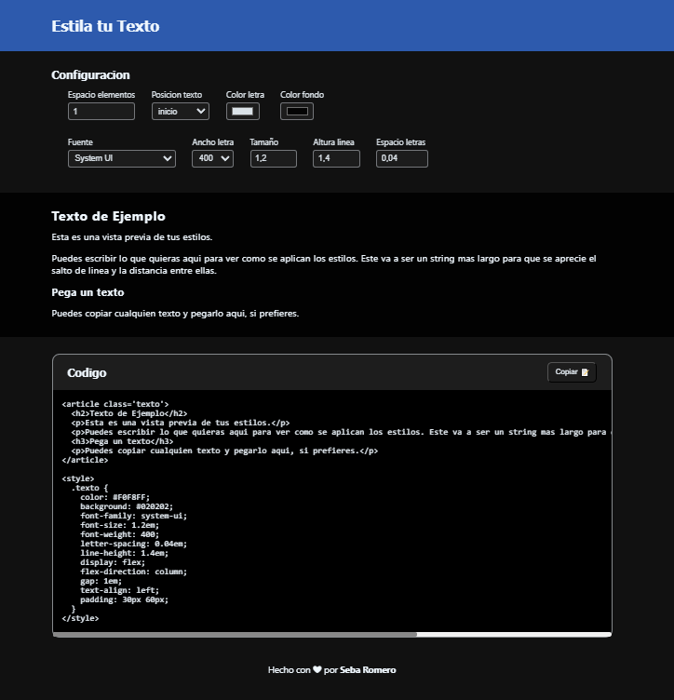Open the Ancho letra weight dropdown
Image resolution: width=674 pixels, height=700 pixels.
click(x=212, y=159)
